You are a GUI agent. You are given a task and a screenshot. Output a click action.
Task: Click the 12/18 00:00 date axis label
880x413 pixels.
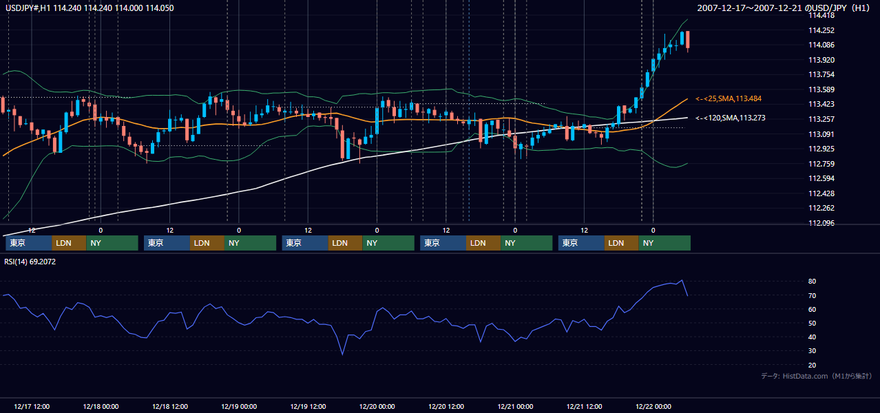pyautogui.click(x=101, y=407)
